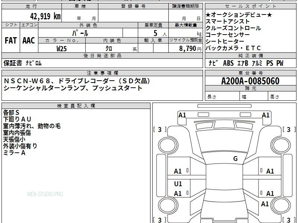Select the ABS equipment code
298x223 pixels.
pyautogui.click(x=228, y=63)
